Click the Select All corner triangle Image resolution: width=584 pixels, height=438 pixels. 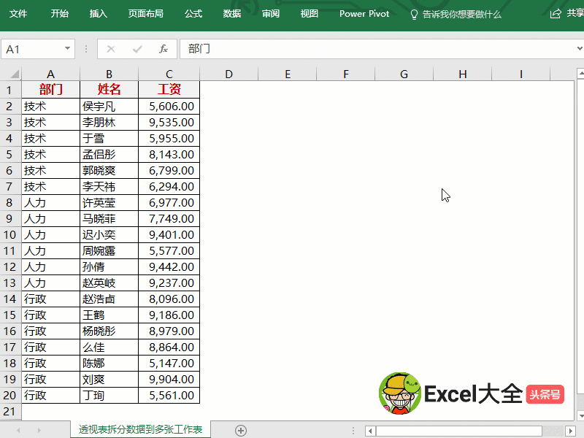point(11,74)
